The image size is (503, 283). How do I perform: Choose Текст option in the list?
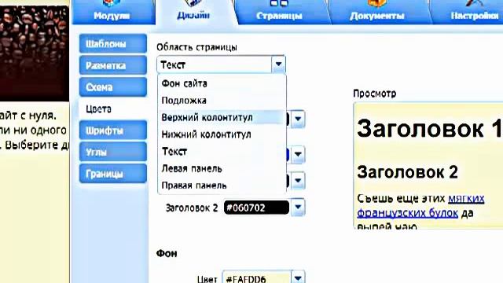[222, 152]
